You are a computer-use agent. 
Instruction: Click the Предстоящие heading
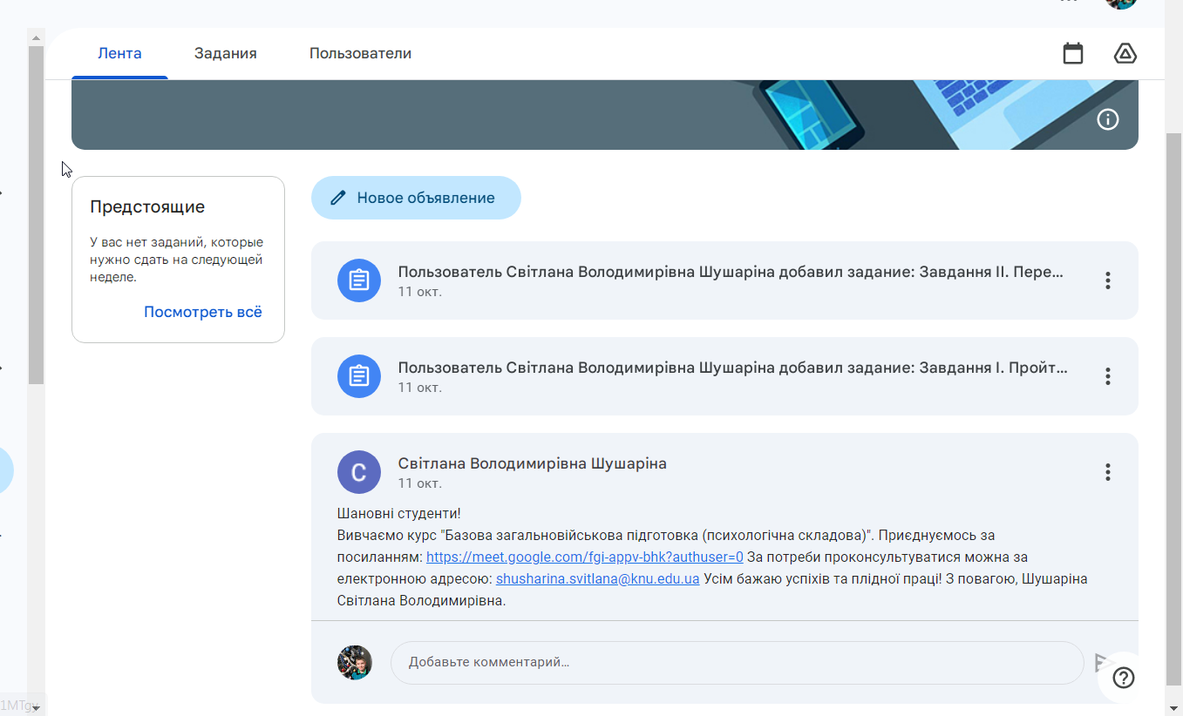147,207
